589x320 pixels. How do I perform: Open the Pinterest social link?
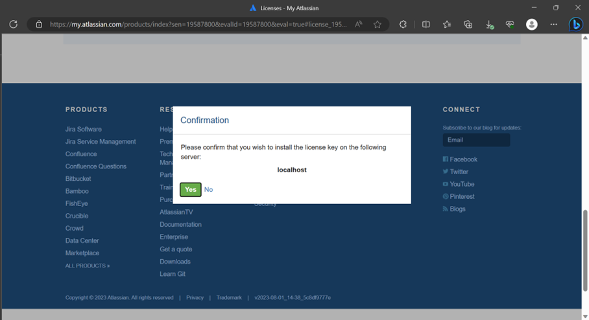(459, 196)
